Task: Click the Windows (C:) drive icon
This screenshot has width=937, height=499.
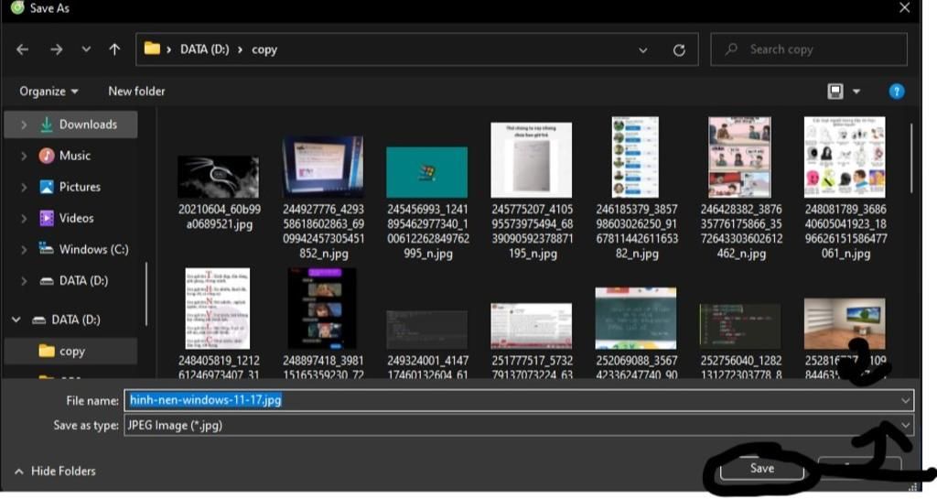Action: (46, 248)
